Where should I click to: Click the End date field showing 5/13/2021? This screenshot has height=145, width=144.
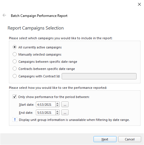click(46, 112)
